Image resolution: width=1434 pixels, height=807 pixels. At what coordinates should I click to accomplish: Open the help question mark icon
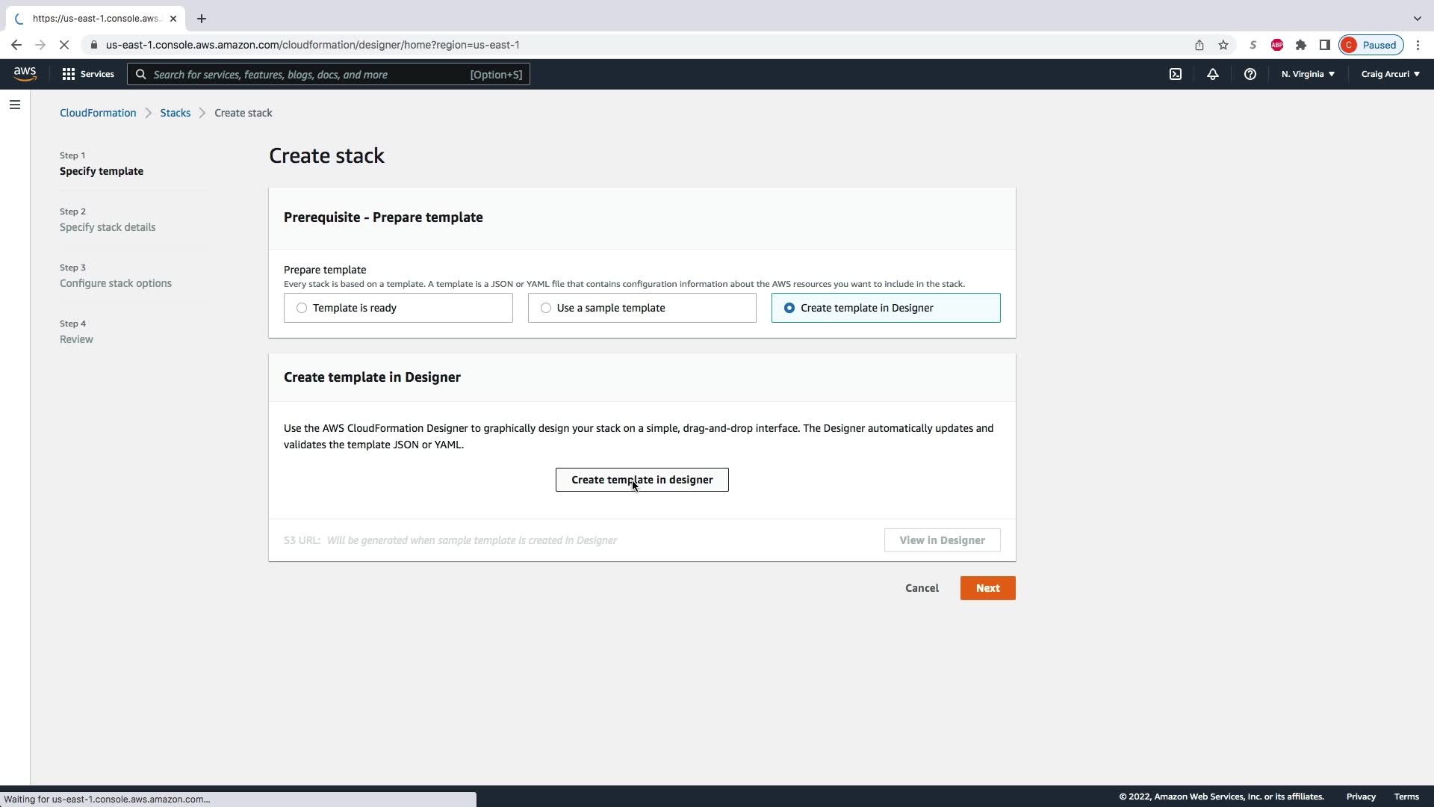pos(1250,74)
